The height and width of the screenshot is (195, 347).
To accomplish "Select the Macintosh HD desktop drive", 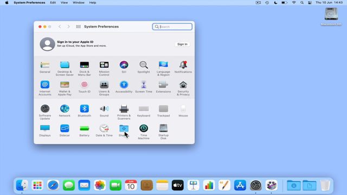I will [x=331, y=16].
